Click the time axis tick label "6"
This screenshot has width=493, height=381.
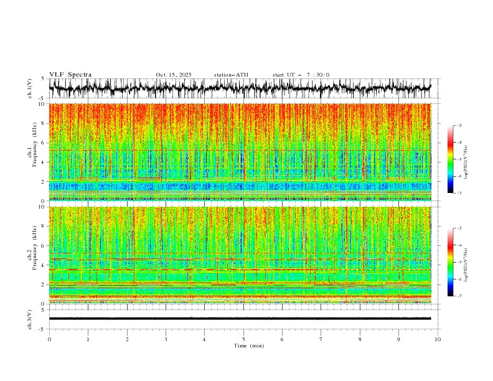click(x=282, y=339)
